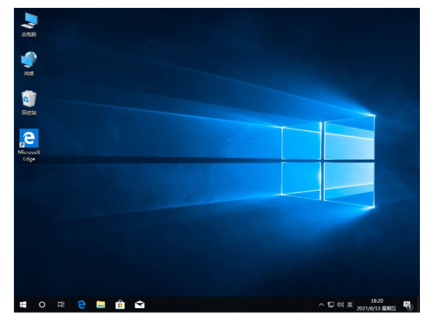Select the 回收站 (Recycle Bin) desktop icon
Viewport: 446px width, 322px height.
coord(28,101)
